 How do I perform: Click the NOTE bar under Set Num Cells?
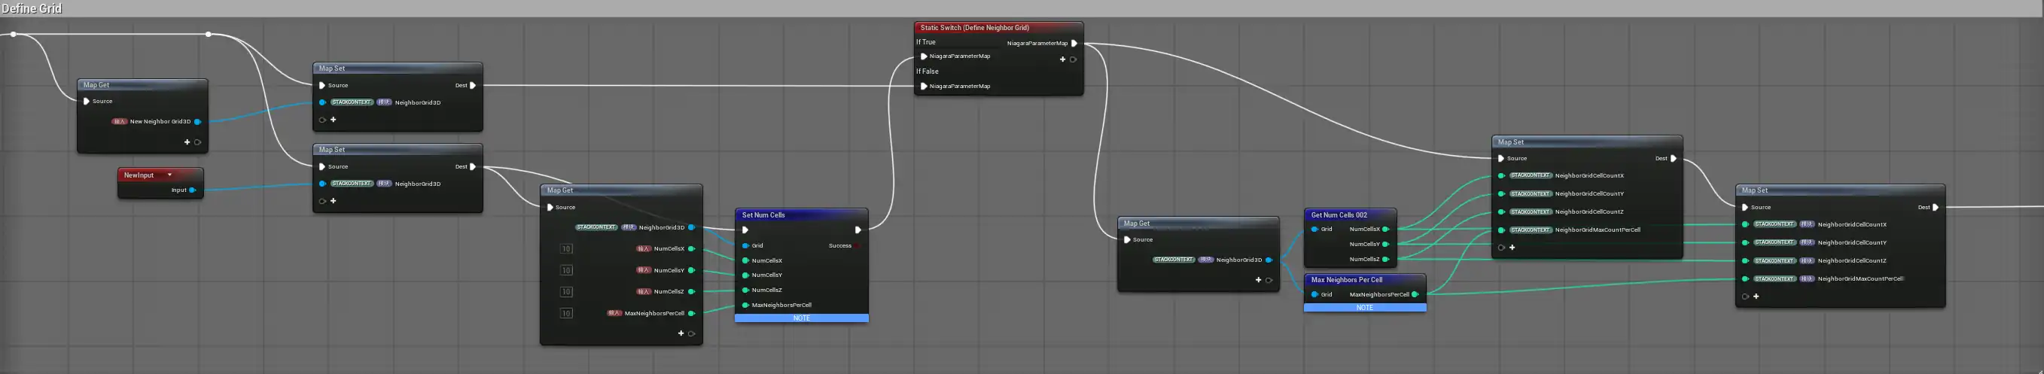[801, 318]
